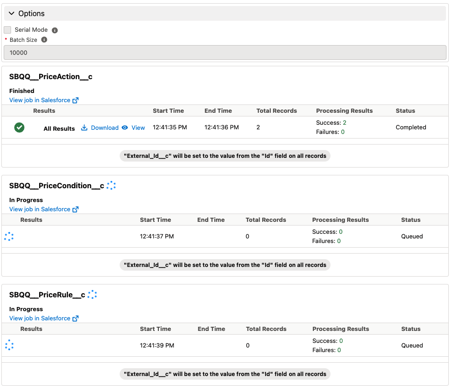452x388 pixels.
Task: Click the SBQQ__PriceRule__c heading
Action: [x=47, y=295]
